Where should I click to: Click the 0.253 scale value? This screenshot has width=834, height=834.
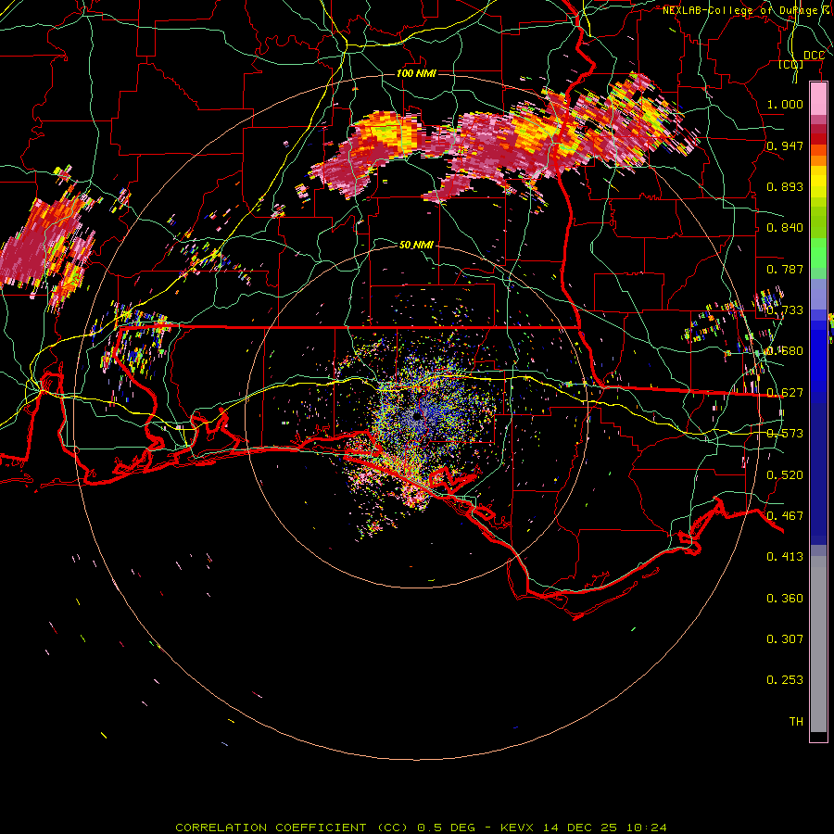785,680
